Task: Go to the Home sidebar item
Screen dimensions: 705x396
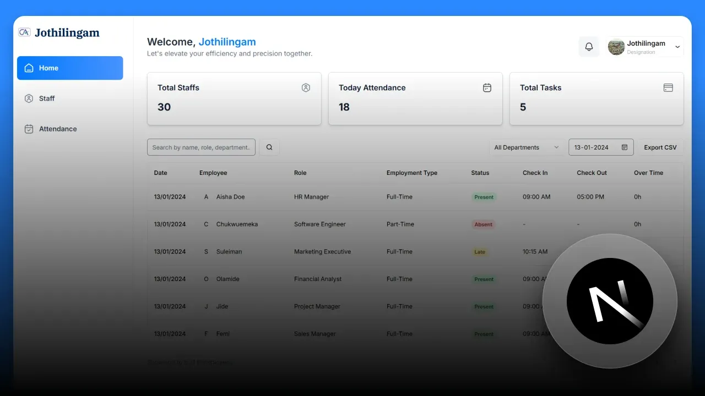Action: pyautogui.click(x=70, y=68)
